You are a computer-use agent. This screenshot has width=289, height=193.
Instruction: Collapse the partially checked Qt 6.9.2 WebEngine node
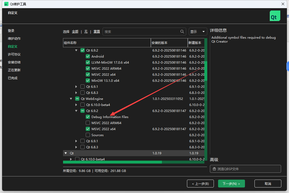76,111
